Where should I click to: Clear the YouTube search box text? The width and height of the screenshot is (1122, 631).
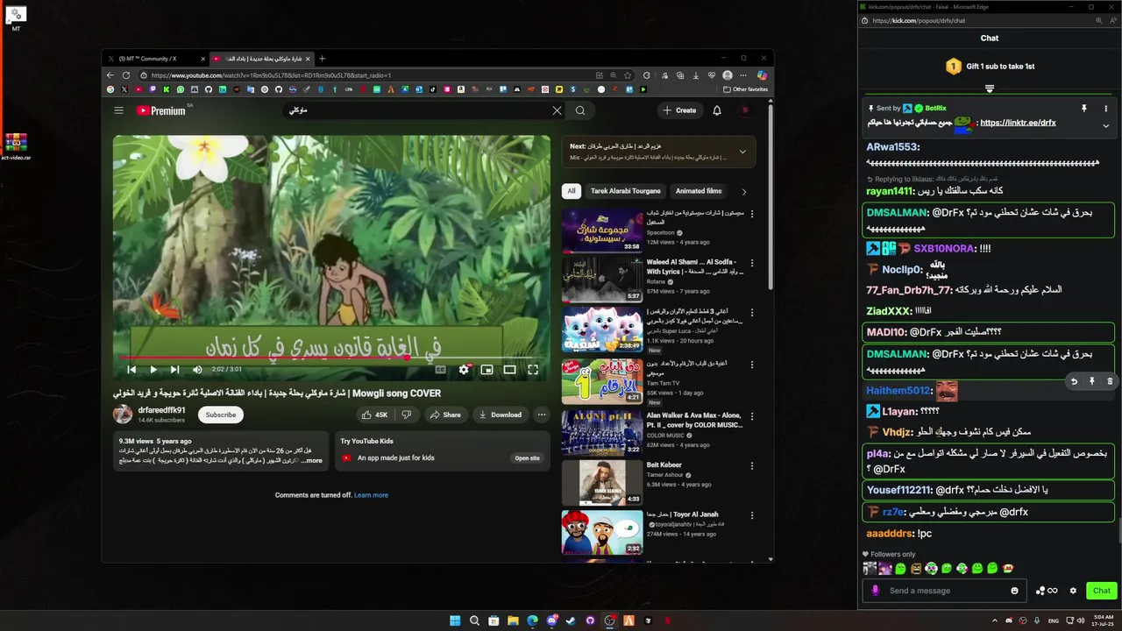(x=557, y=110)
